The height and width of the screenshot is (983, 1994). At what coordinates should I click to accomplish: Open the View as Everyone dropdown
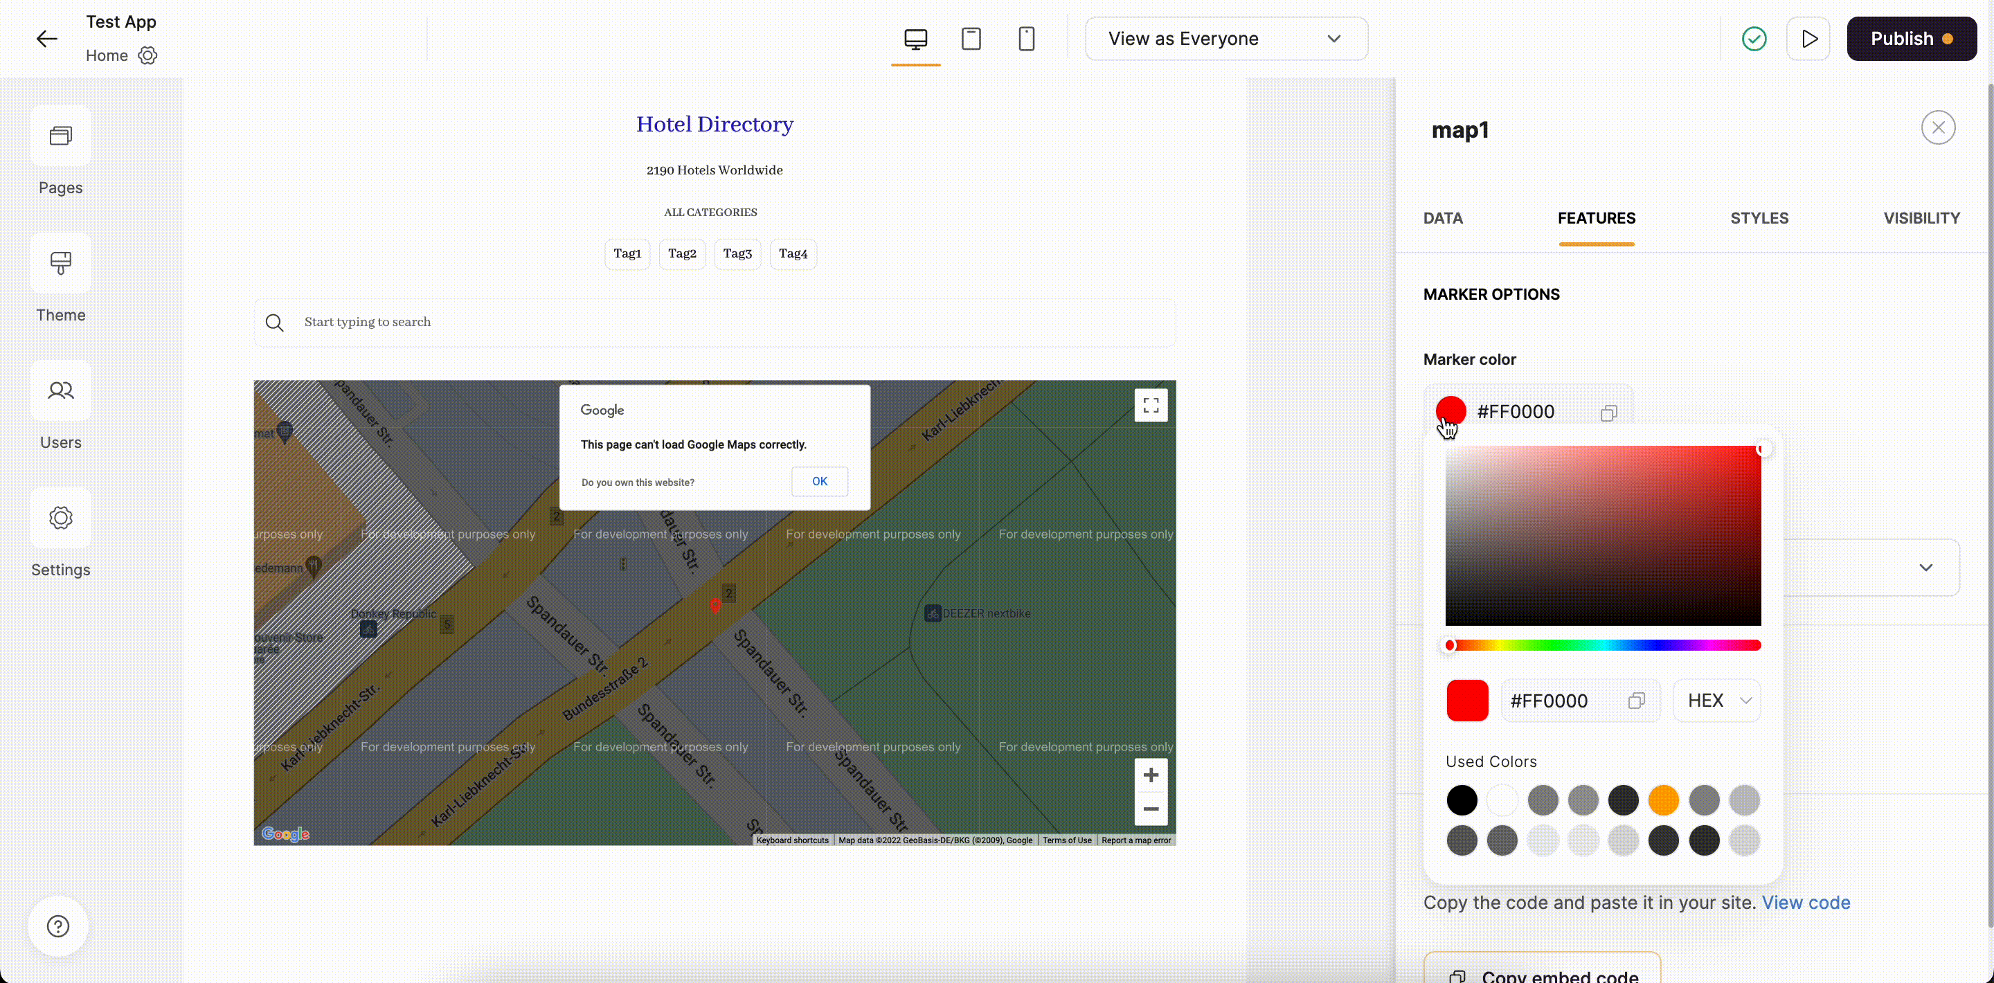(x=1227, y=38)
